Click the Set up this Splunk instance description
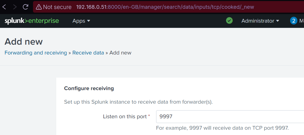Screen dimensions: 304x135 coord(138,102)
